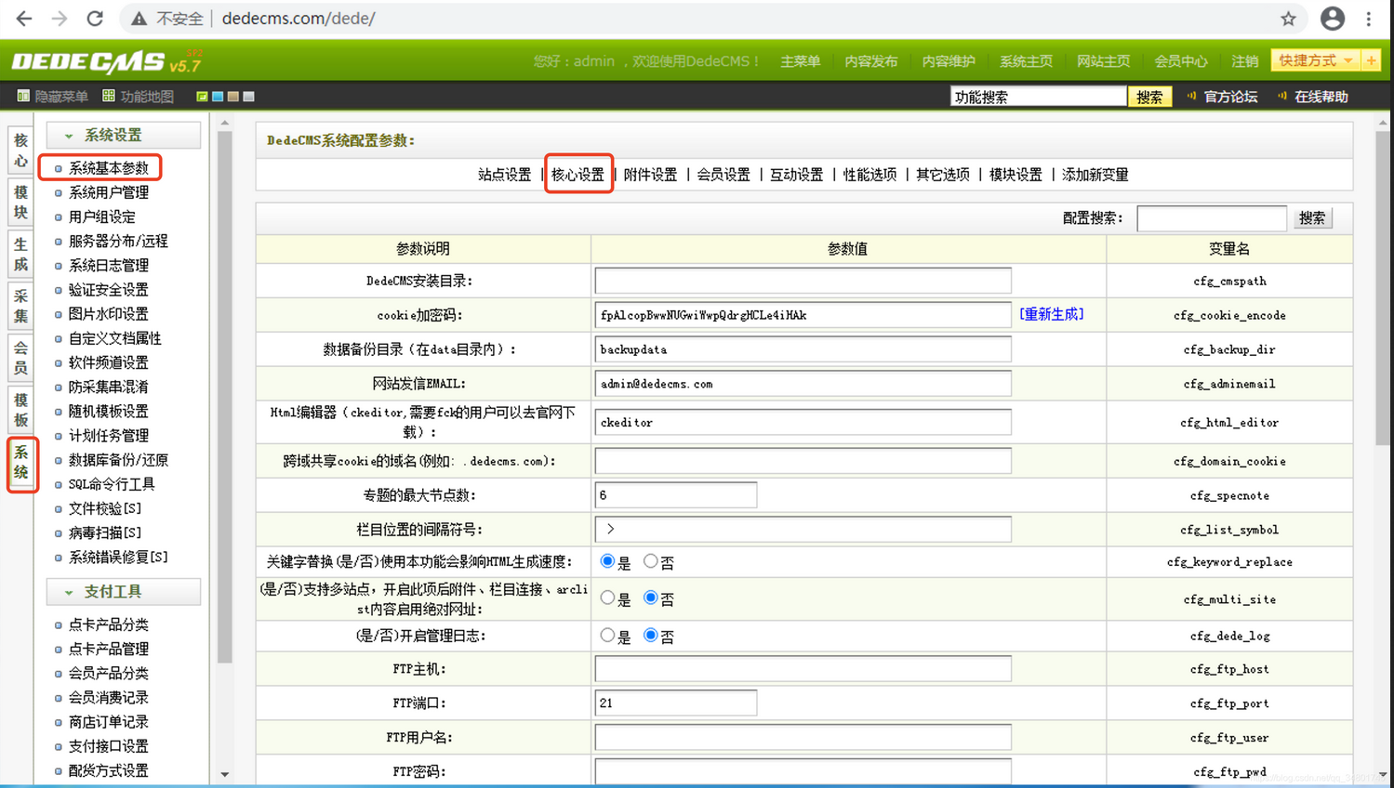The height and width of the screenshot is (788, 1394).
Task: Open the 快捷方式 dropdown
Action: pos(1315,60)
